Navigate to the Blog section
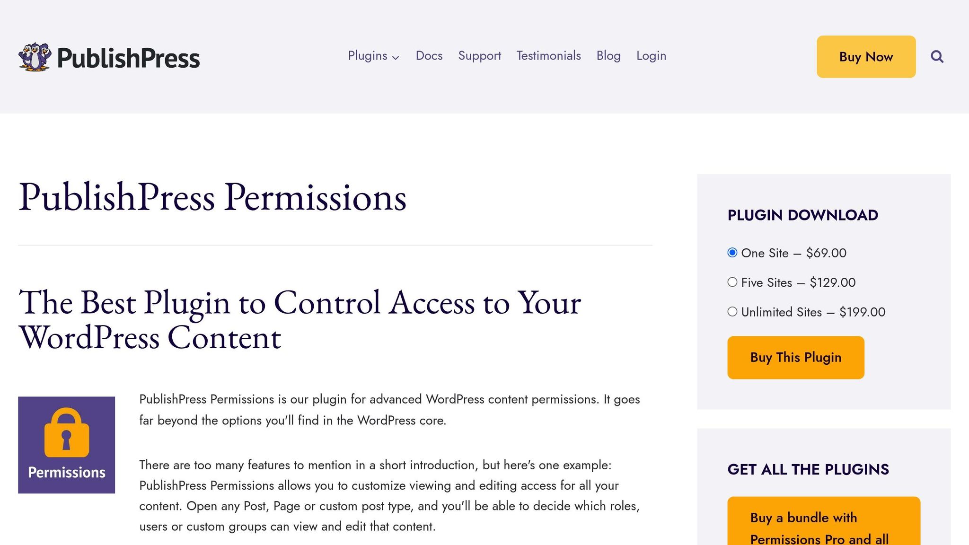 608,56
